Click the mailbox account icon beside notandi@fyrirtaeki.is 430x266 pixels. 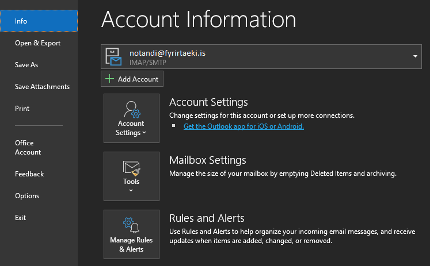point(113,56)
